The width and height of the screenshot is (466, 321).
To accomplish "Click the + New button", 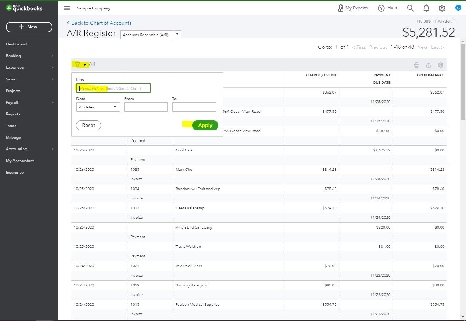I will pyautogui.click(x=29, y=27).
